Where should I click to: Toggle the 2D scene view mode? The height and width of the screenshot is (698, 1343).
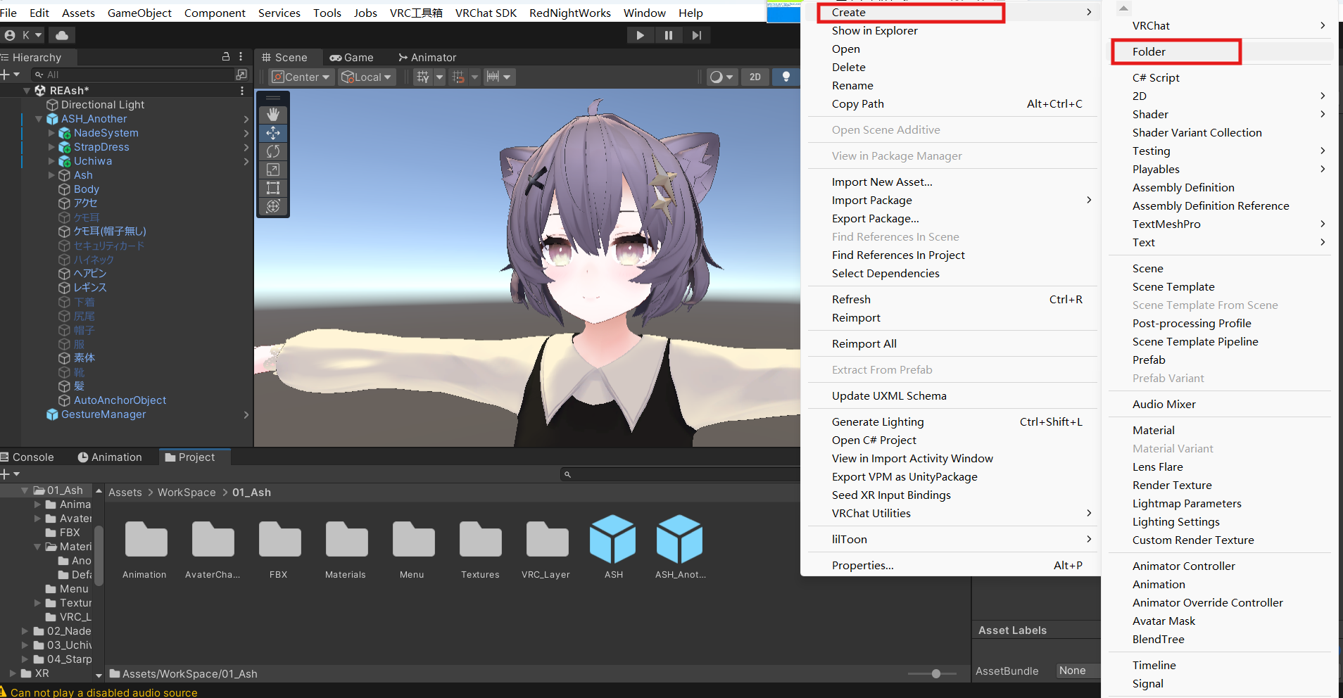click(x=755, y=77)
